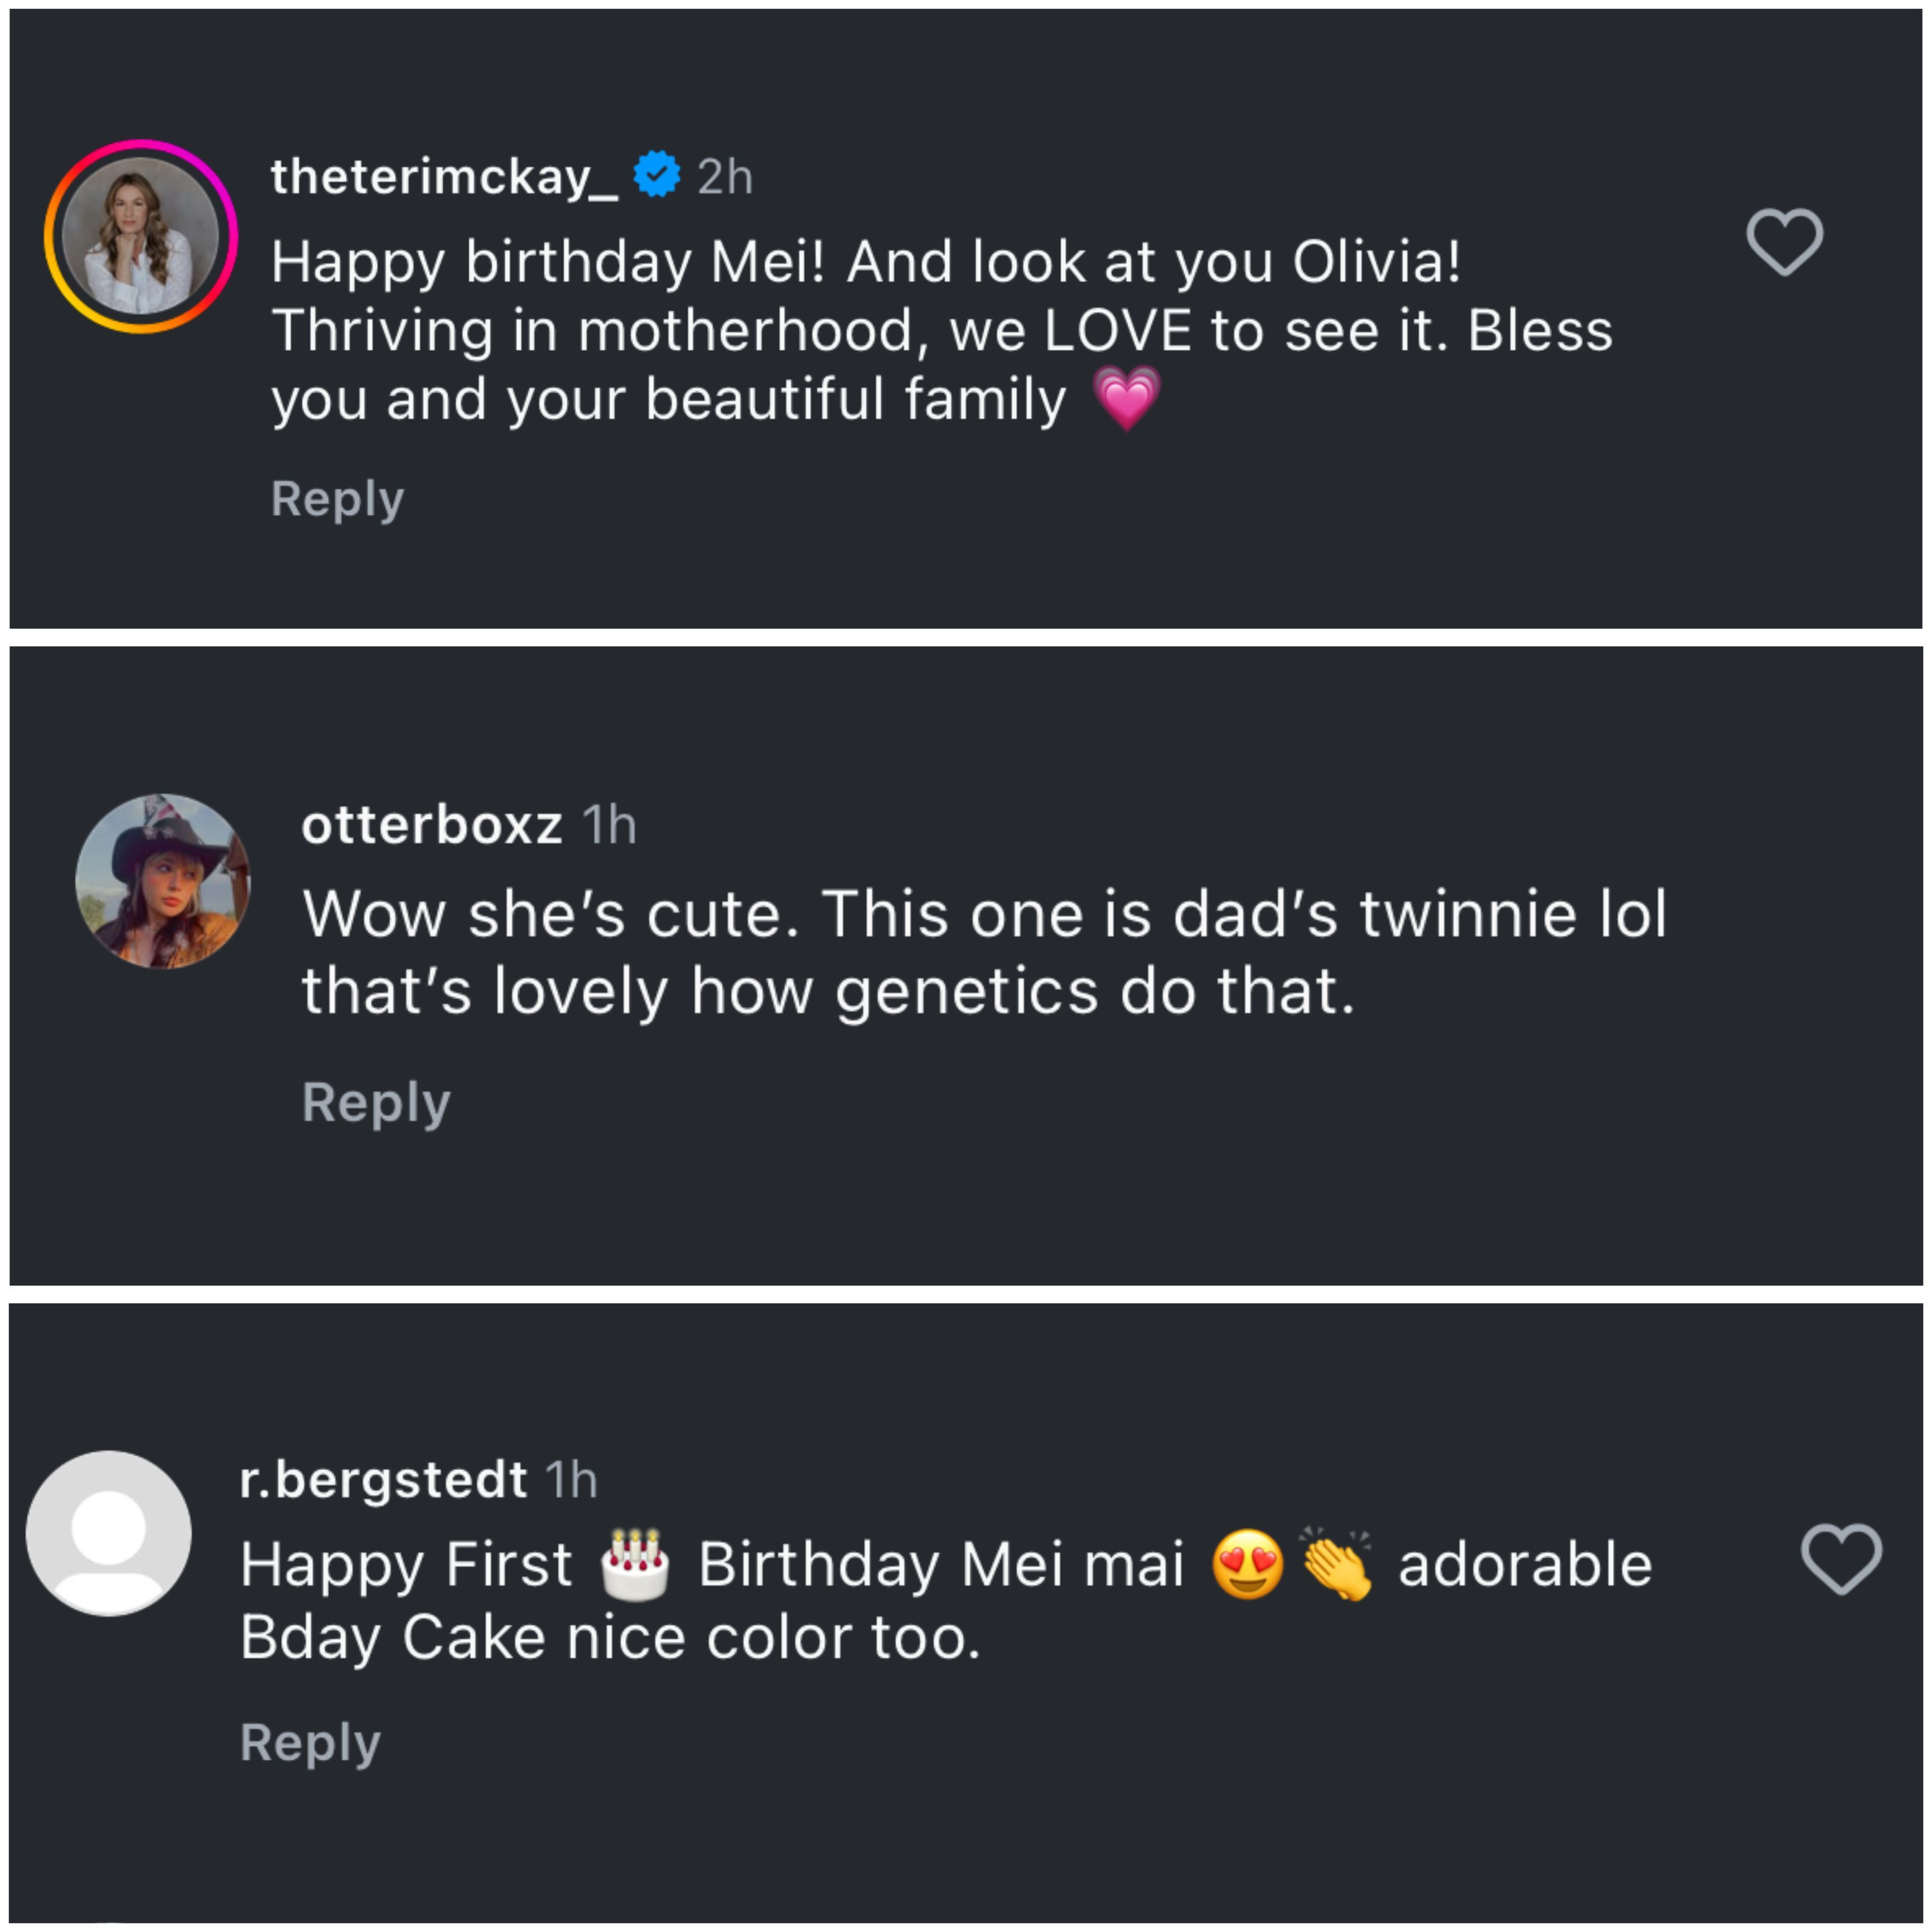The width and height of the screenshot is (1932, 1932).
Task: Open otterboxz's profile picture with cowboy hat
Action: tap(163, 881)
